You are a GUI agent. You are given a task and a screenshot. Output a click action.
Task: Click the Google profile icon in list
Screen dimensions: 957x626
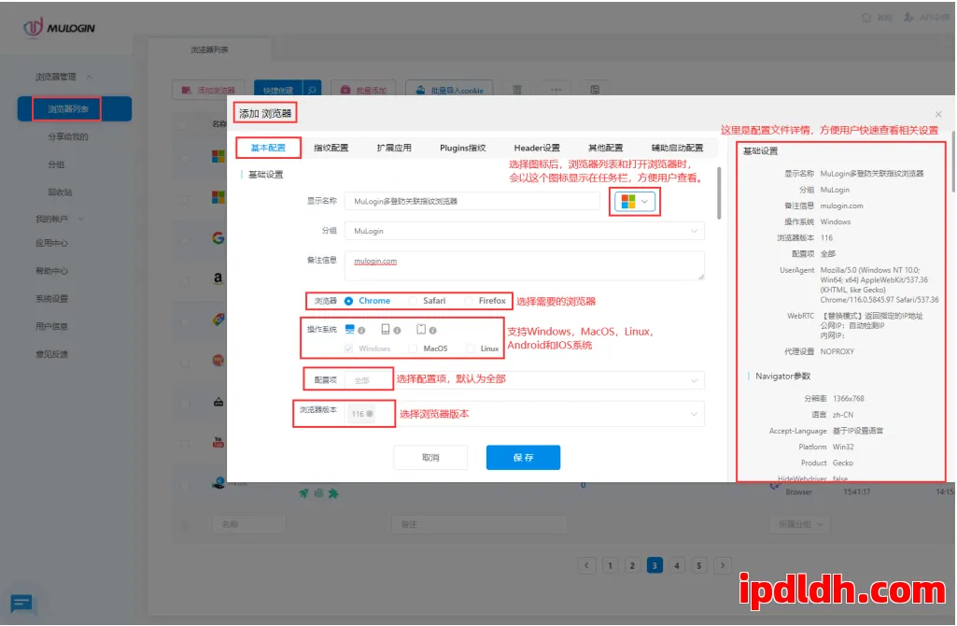point(218,238)
